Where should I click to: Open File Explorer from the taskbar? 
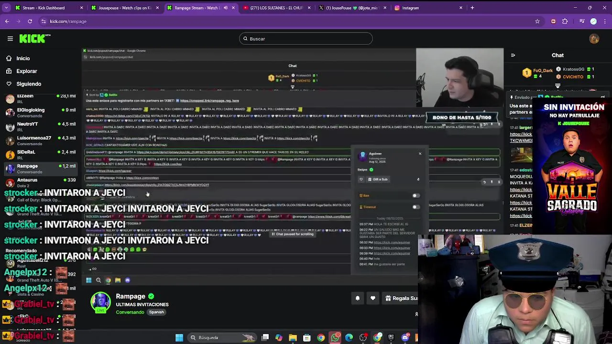click(293, 338)
